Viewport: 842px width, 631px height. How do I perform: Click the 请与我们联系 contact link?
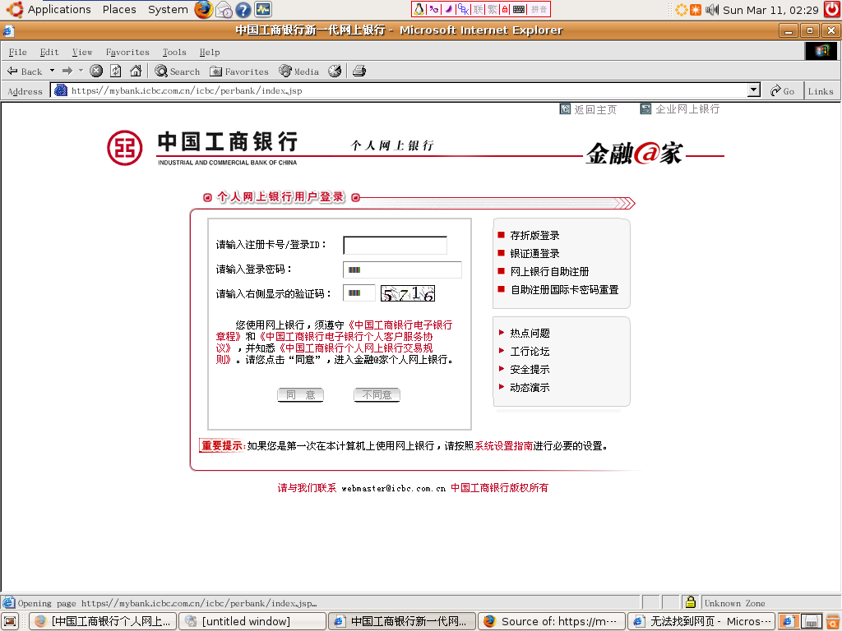[x=308, y=488]
